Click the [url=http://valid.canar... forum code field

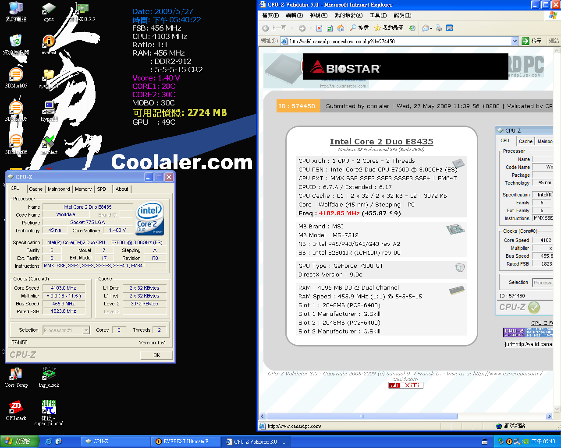click(x=529, y=344)
